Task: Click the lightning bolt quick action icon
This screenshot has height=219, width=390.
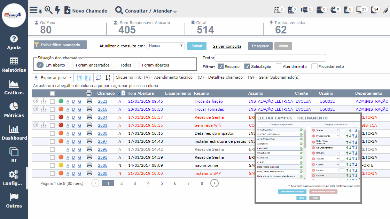Action: pos(57,10)
